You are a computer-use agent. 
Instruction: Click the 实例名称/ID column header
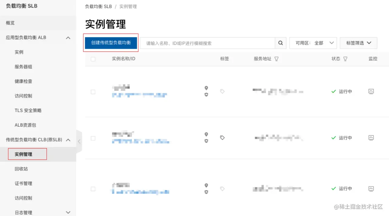tap(123, 59)
